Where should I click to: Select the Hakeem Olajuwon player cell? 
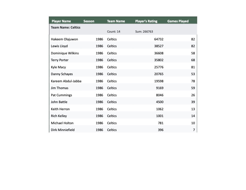click(x=64, y=39)
